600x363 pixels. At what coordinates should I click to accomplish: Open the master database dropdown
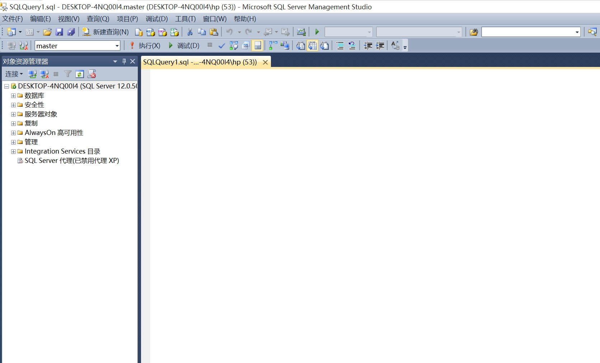click(117, 46)
